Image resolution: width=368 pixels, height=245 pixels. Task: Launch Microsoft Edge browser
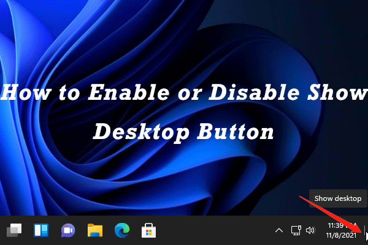pyautogui.click(x=122, y=230)
